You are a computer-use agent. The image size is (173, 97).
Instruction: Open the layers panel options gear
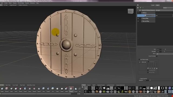click(138, 5)
